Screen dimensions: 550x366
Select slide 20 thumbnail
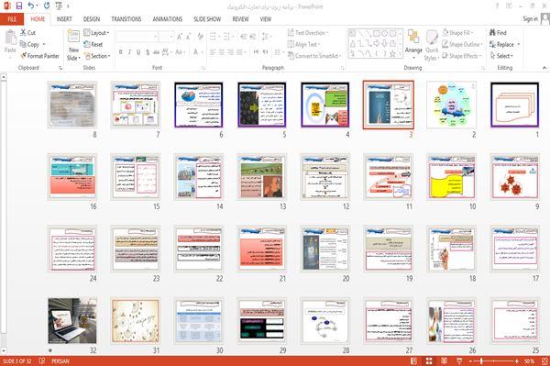point(324,249)
